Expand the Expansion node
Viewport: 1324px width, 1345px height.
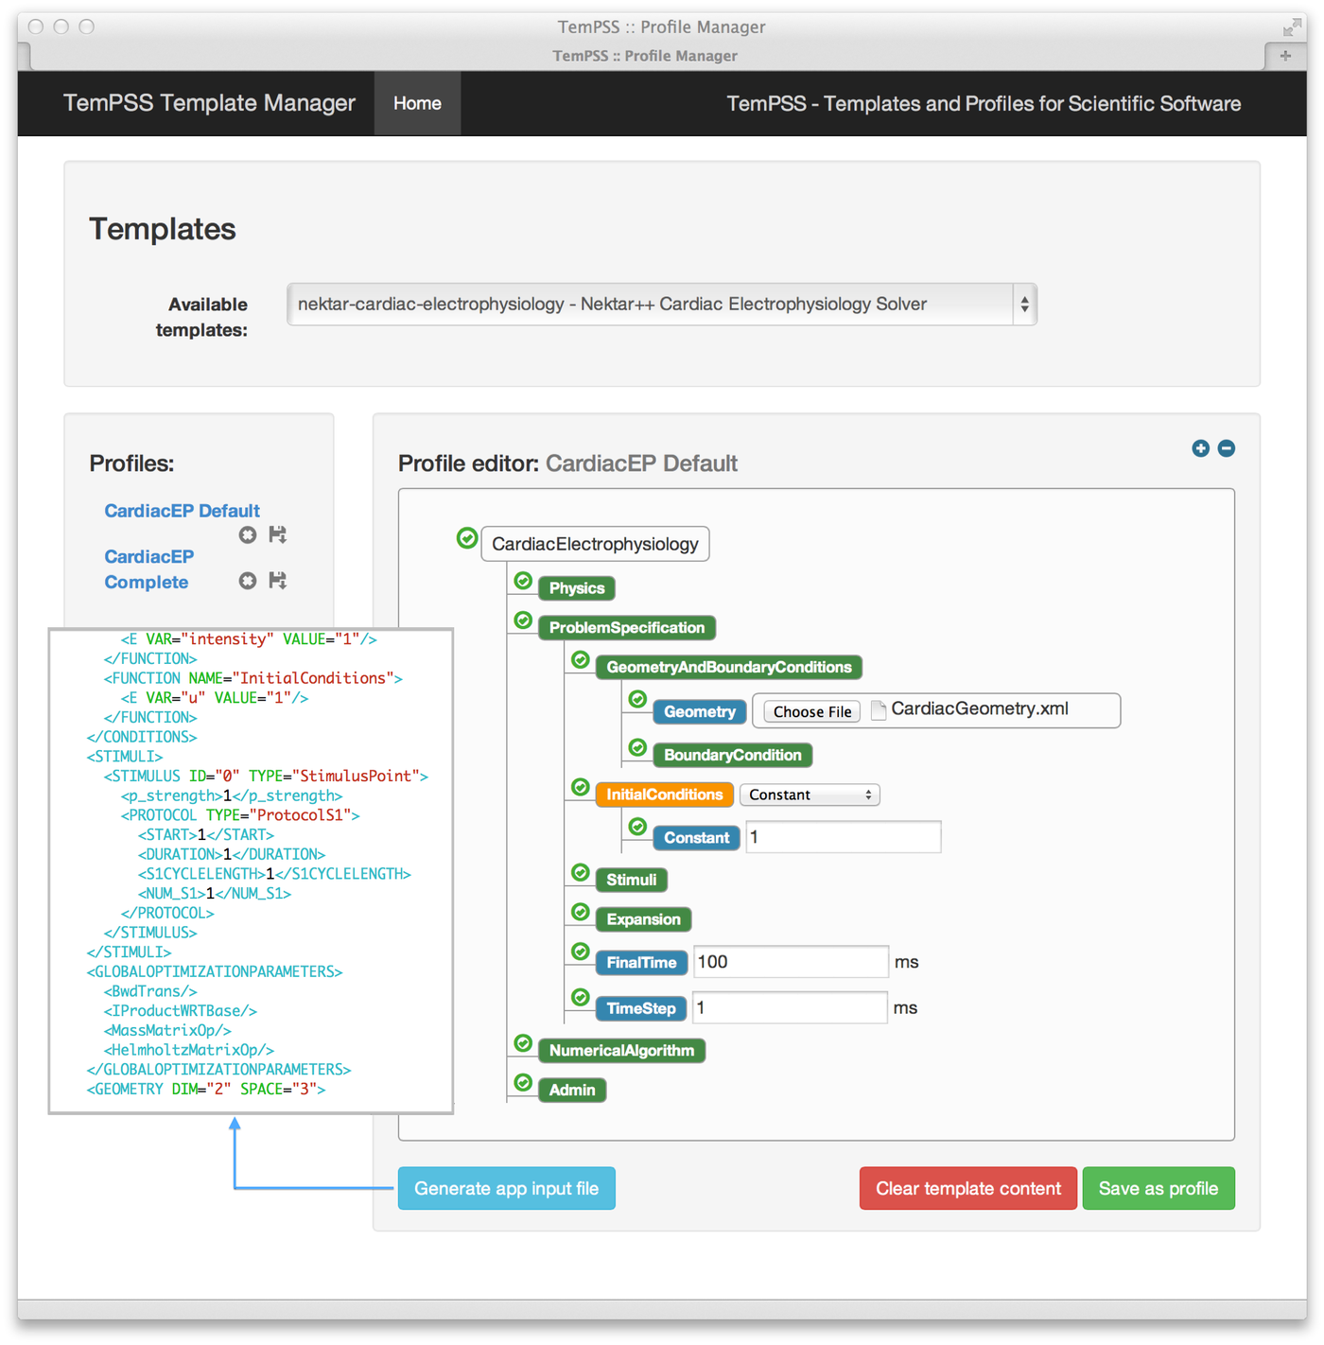point(644,919)
